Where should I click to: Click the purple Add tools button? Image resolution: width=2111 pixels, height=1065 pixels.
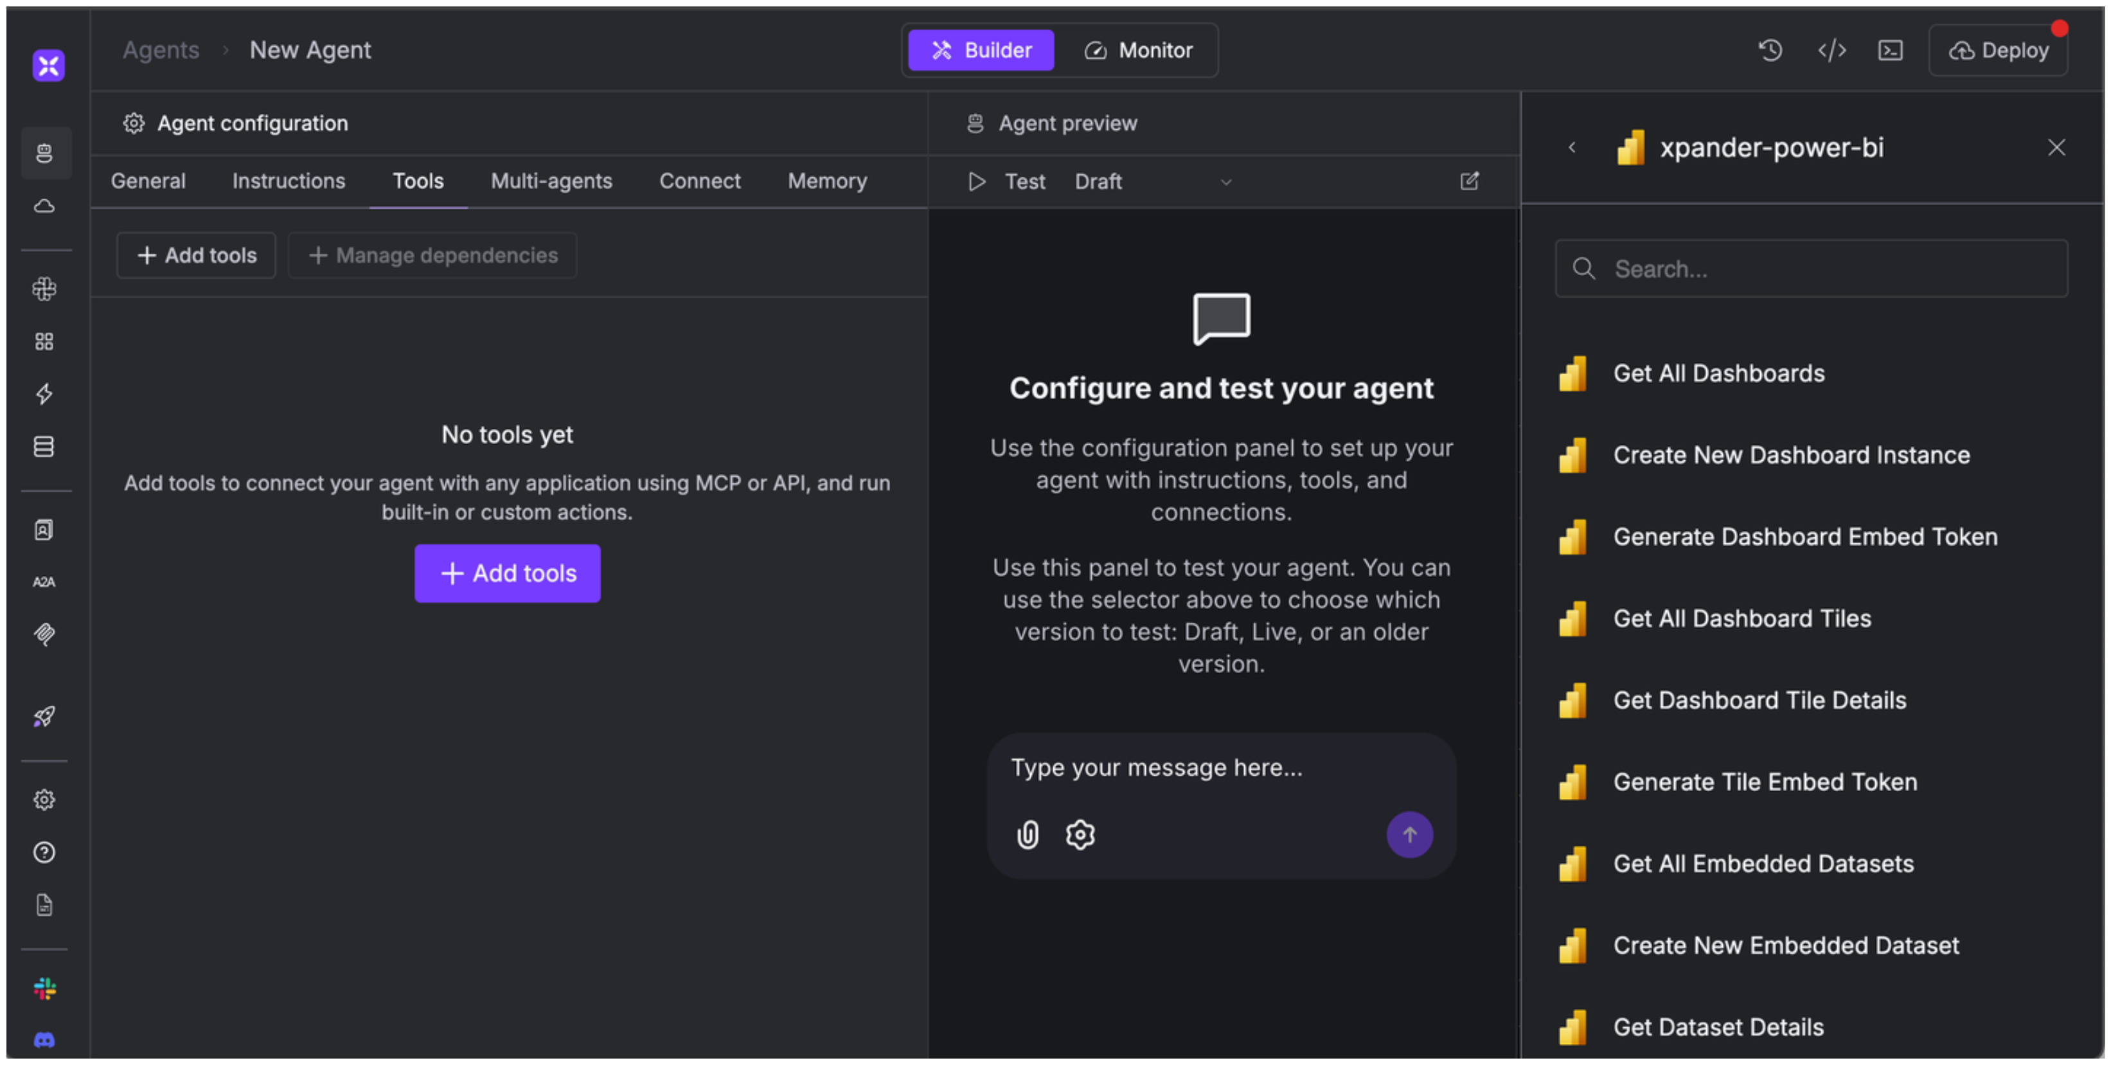pyautogui.click(x=507, y=574)
